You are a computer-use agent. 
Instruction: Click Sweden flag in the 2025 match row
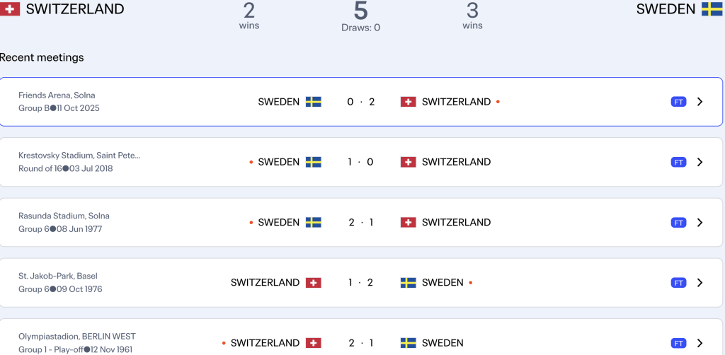(314, 102)
